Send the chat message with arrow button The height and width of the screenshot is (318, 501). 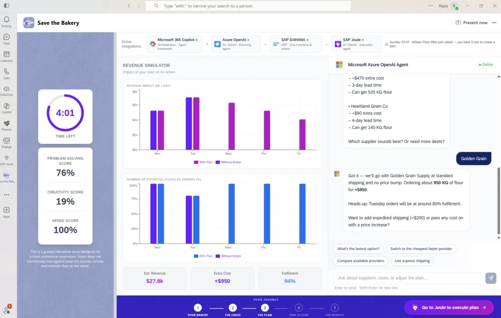click(491, 278)
